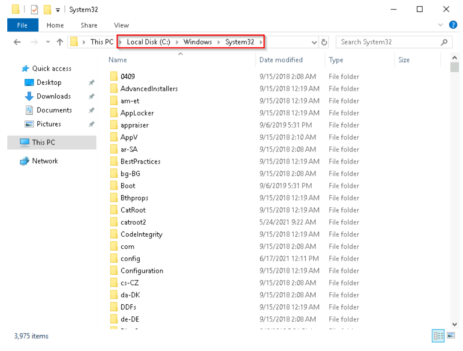Select Network in the navigation pane

[x=45, y=161]
